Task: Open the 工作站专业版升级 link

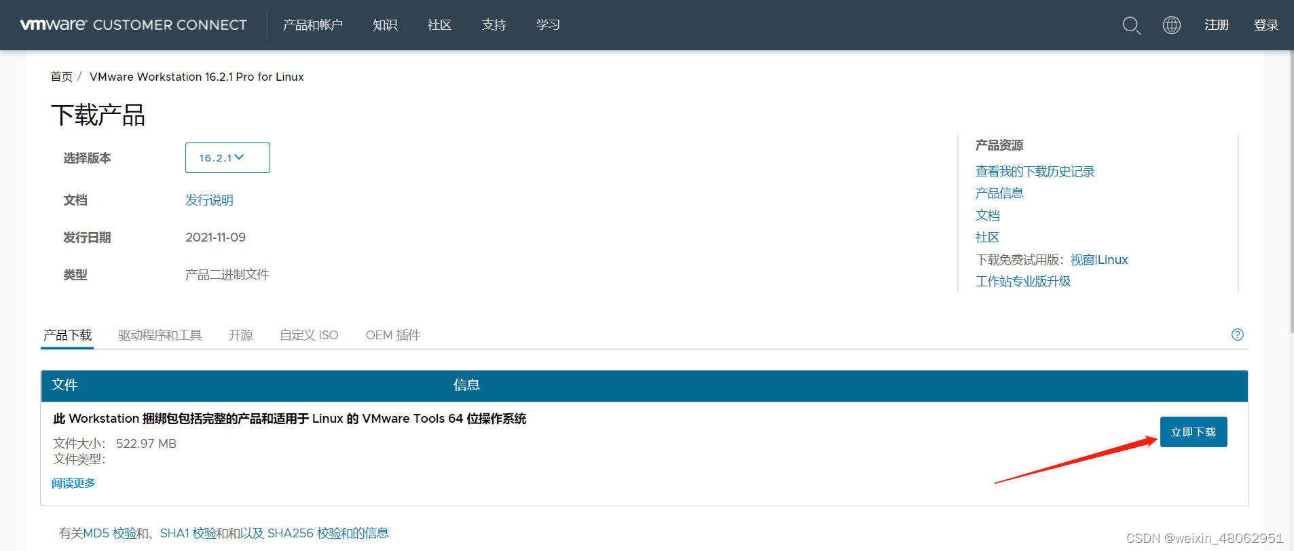Action: tap(1023, 282)
